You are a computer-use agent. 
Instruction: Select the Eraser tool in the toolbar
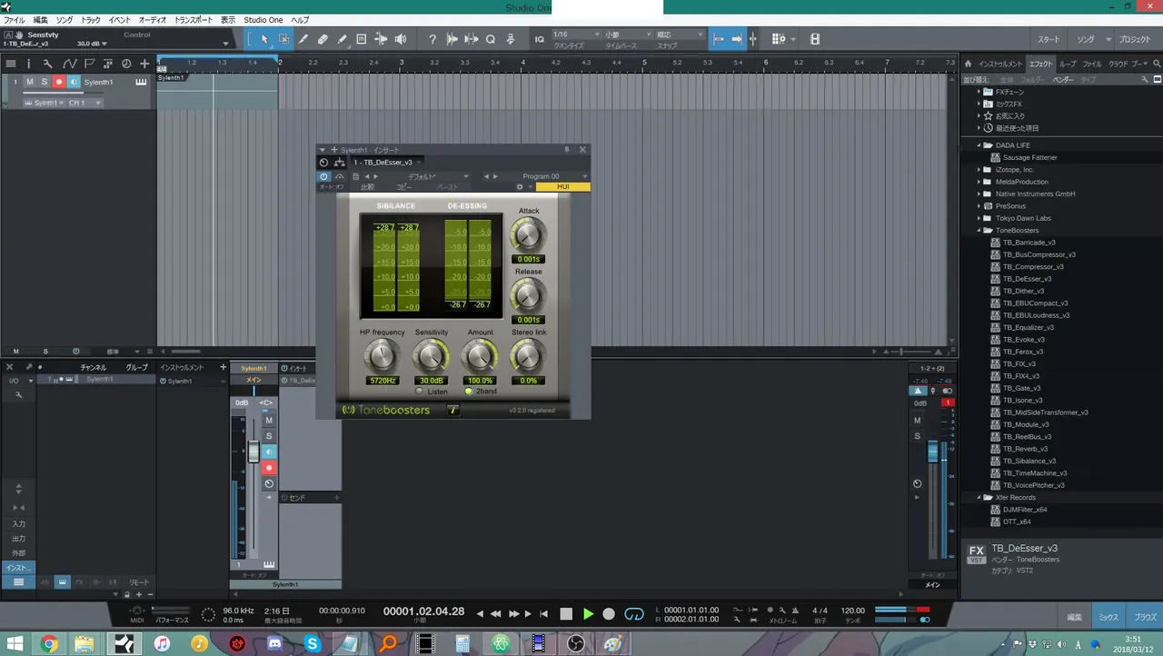(323, 39)
